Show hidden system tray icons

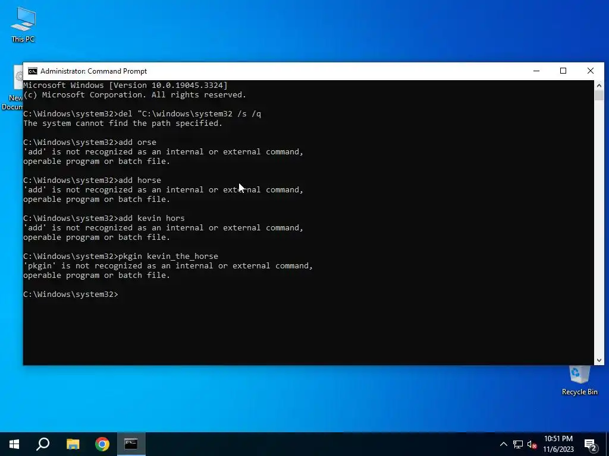(503, 444)
